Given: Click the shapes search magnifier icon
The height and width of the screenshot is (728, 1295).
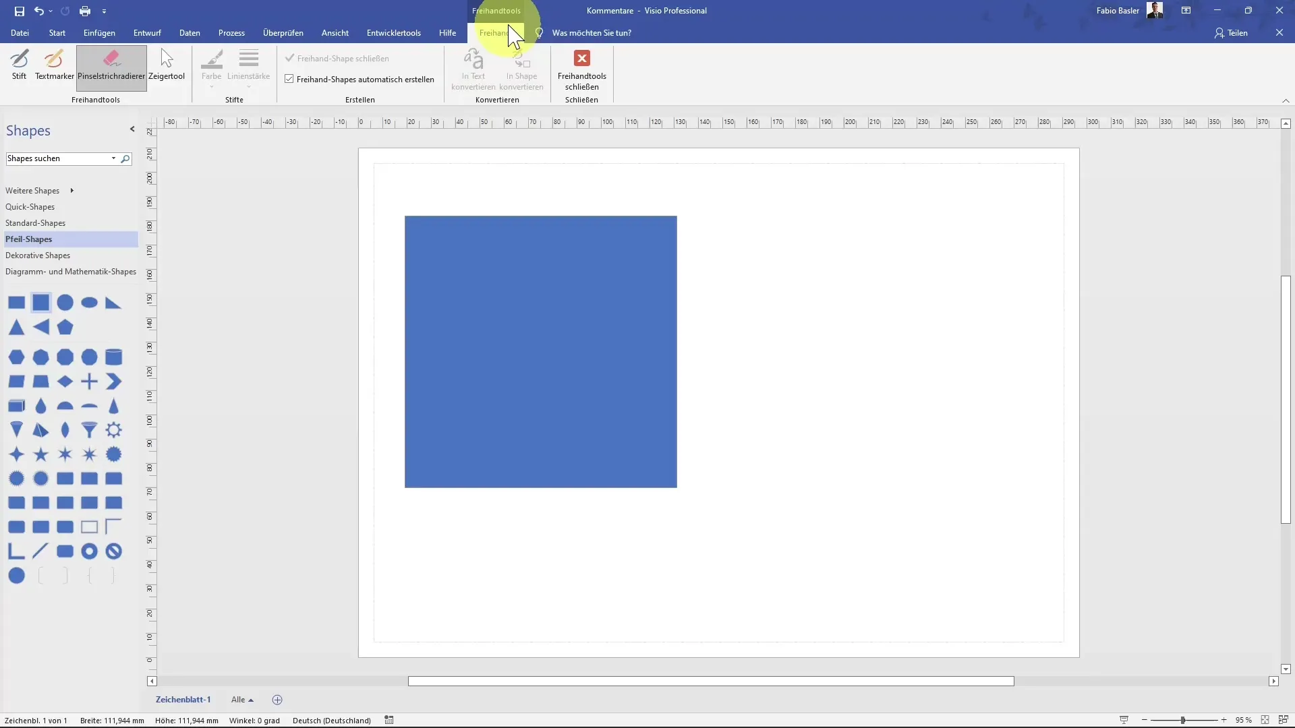Looking at the screenshot, I should (125, 158).
